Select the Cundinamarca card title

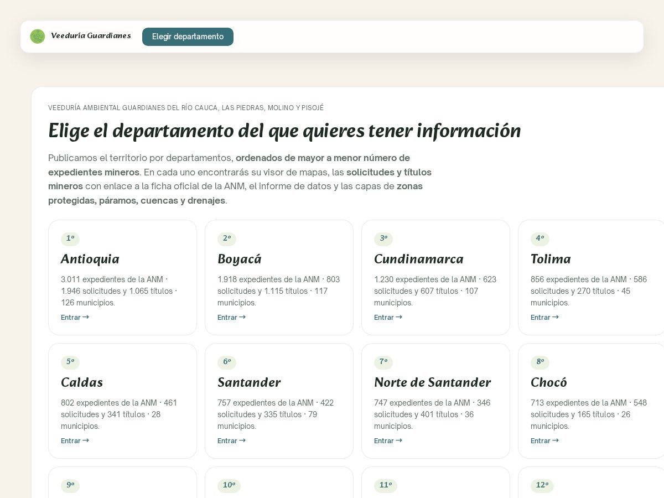click(419, 259)
